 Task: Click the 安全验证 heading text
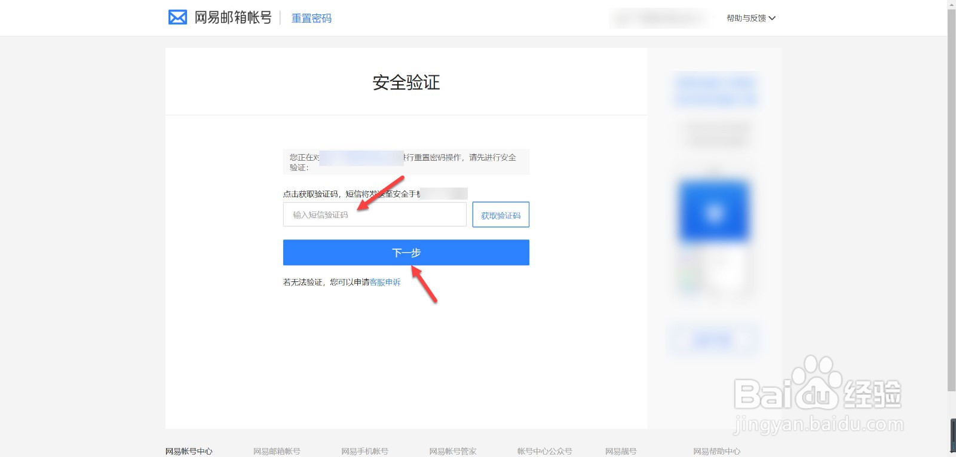click(406, 82)
